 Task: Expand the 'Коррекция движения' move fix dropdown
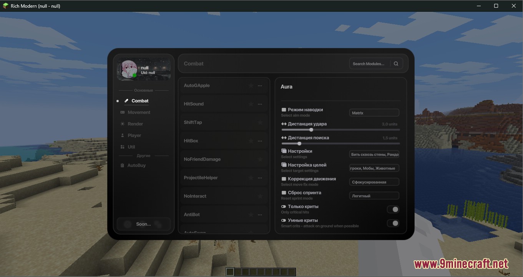[x=374, y=182]
